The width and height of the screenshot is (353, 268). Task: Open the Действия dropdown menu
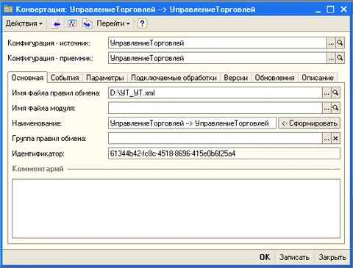click(x=24, y=23)
